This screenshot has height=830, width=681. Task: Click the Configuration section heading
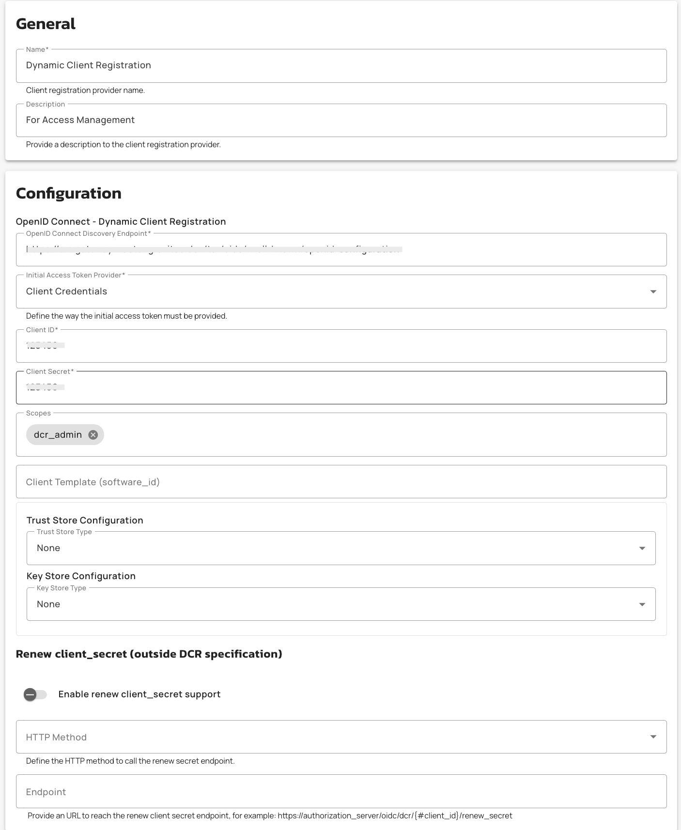click(x=69, y=193)
